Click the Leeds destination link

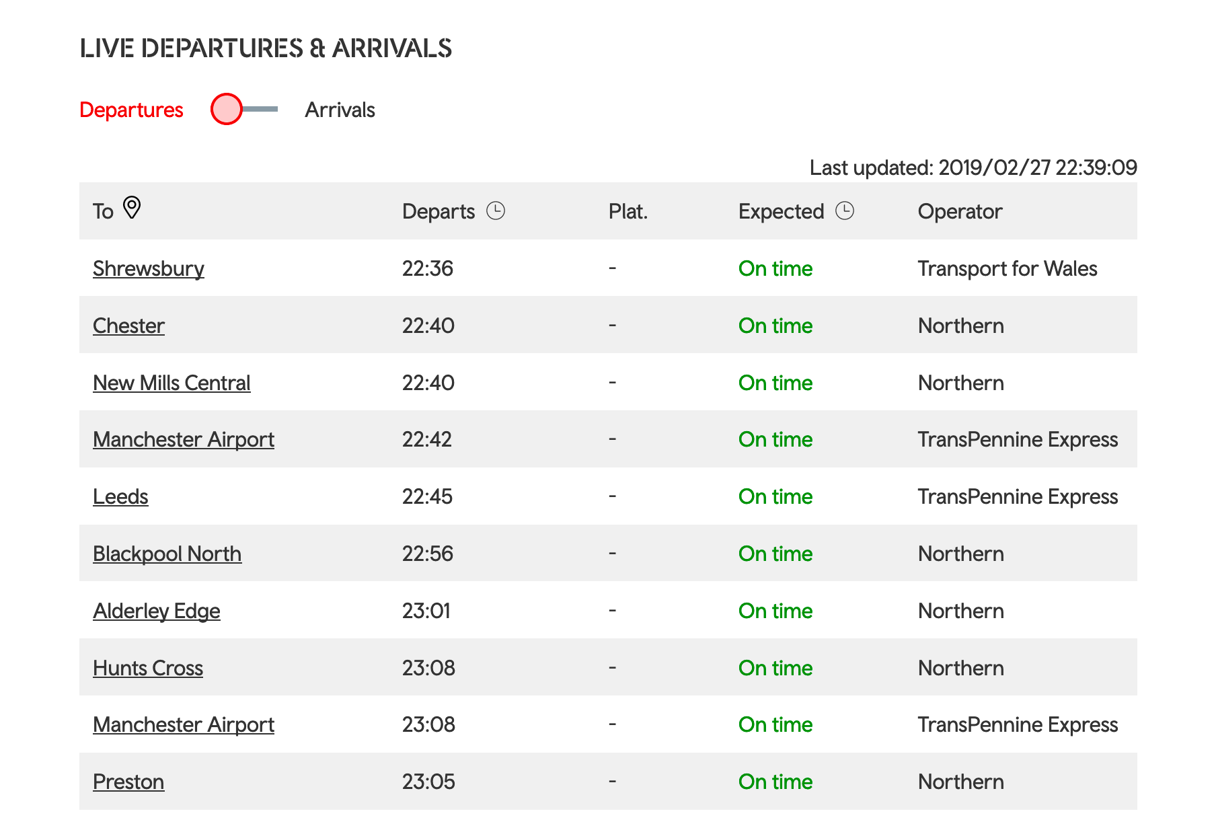click(120, 496)
